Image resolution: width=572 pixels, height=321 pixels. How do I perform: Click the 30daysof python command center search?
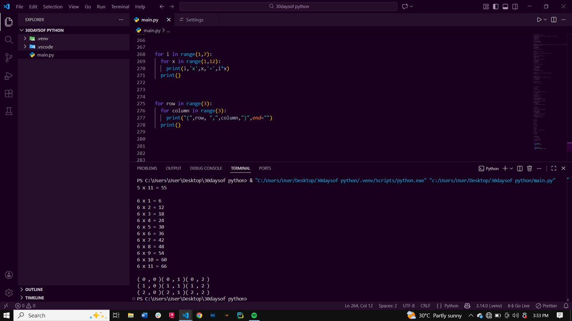(288, 7)
